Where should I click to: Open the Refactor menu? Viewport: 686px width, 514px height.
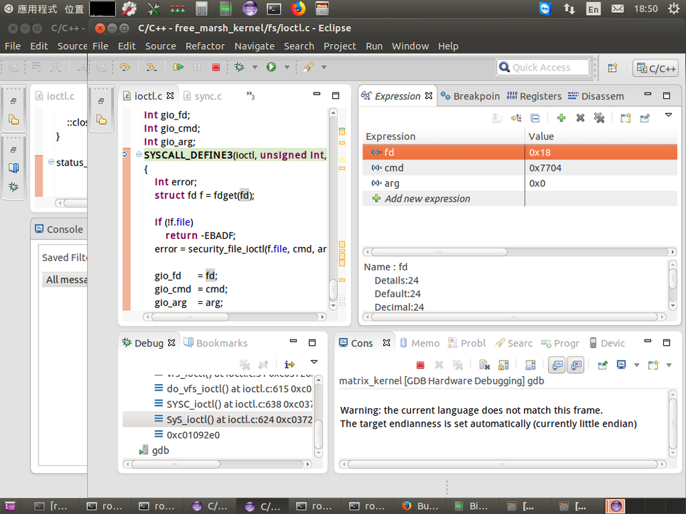(x=205, y=46)
